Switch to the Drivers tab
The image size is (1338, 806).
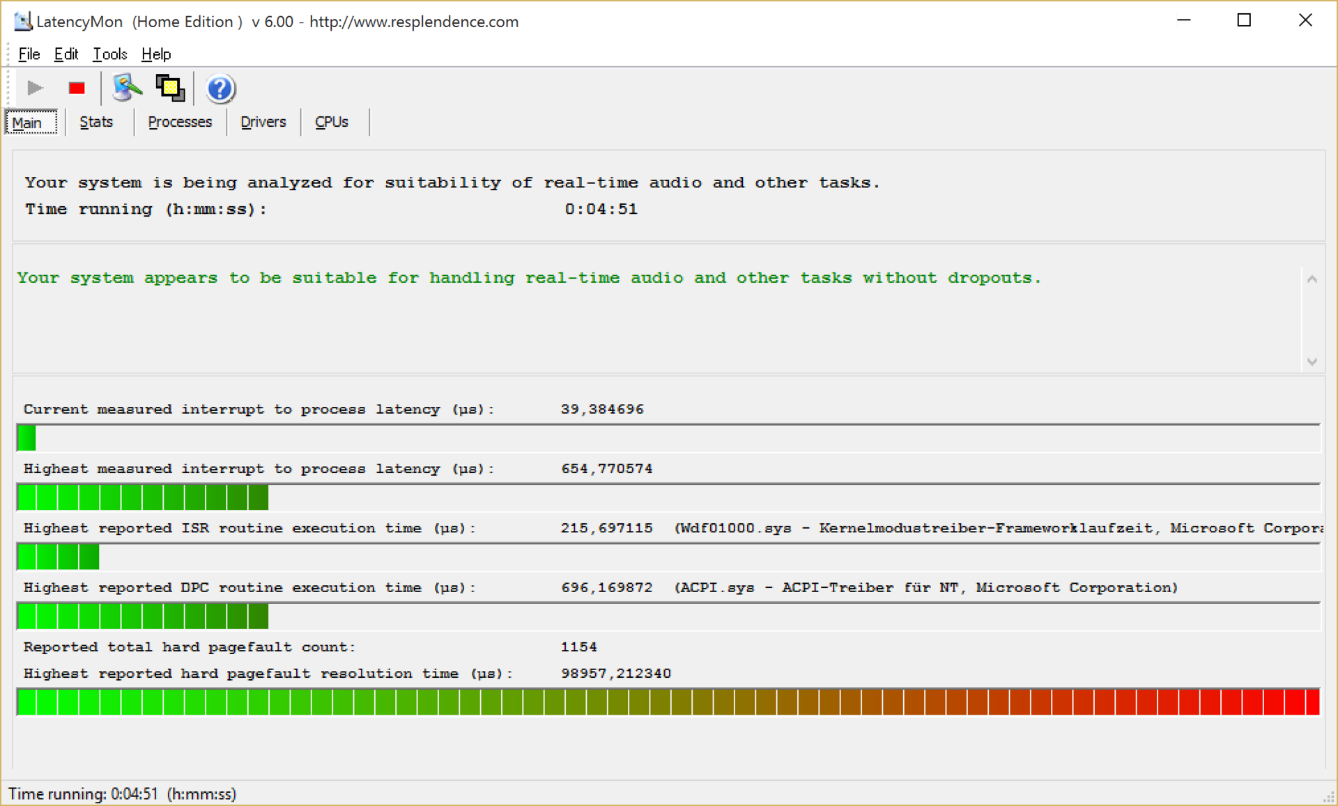pos(263,122)
